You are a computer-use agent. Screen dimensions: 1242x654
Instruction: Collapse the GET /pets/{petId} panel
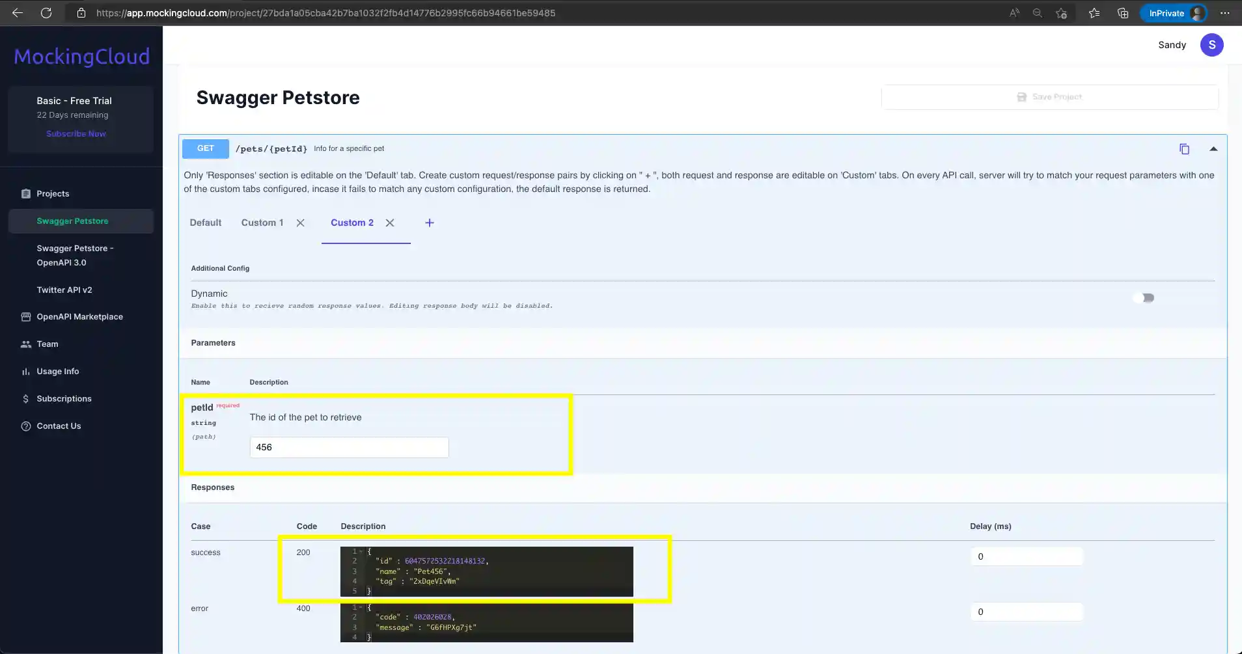pyautogui.click(x=1214, y=148)
